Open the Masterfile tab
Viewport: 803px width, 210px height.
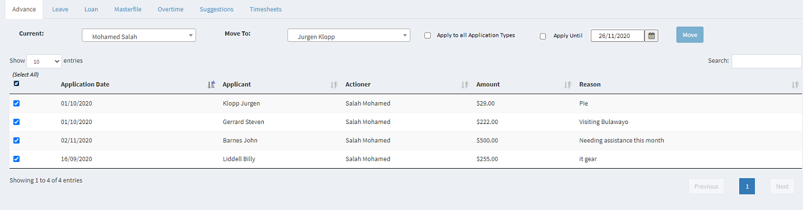coord(128,9)
